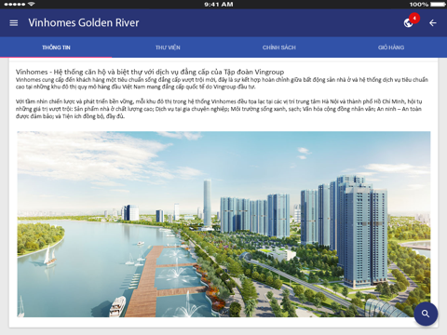This screenshot has width=447, height=335.
Task: Tap the paragraph starting 'Vinhomes cung cấp'
Action: click(x=222, y=84)
